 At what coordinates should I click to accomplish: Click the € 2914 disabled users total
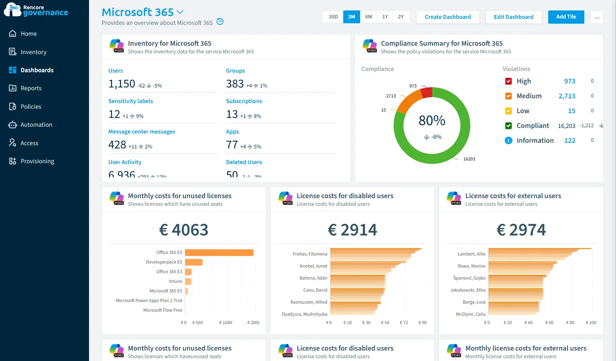353,230
